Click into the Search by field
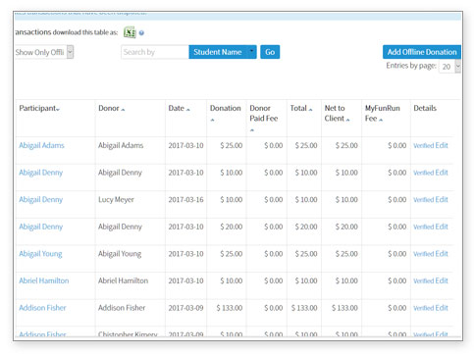Viewport: 474px width, 354px height. pyautogui.click(x=155, y=52)
